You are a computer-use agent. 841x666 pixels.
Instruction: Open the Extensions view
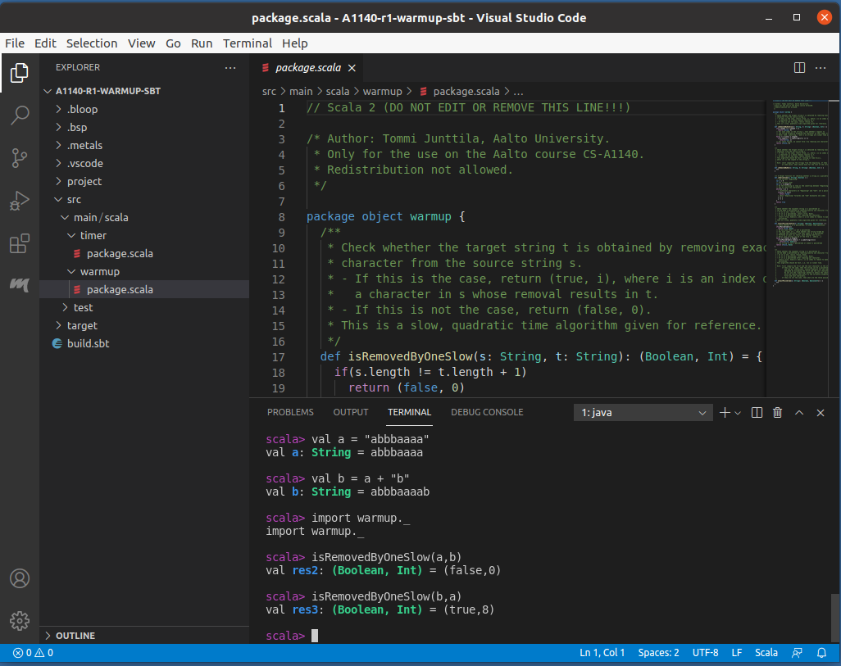[20, 243]
